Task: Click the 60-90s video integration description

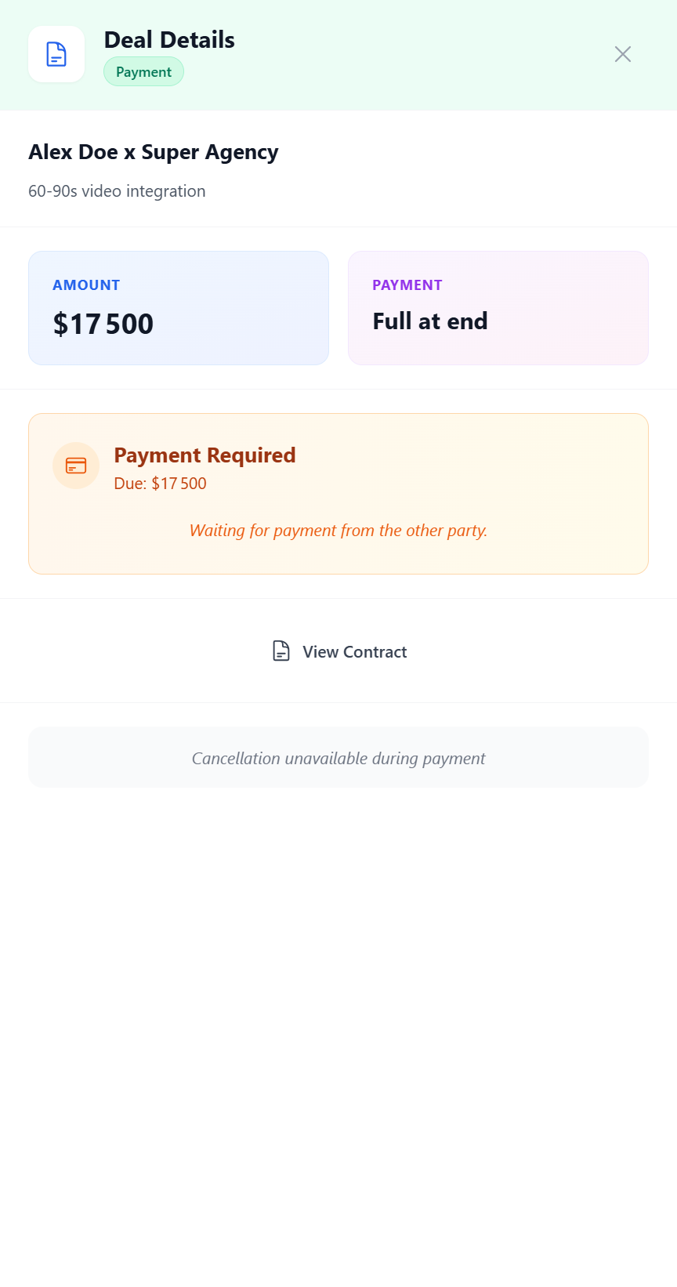Action: coord(117,191)
